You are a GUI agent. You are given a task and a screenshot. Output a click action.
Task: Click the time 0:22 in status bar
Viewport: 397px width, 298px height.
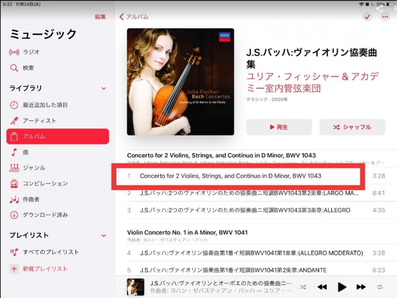pyautogui.click(x=7, y=4)
